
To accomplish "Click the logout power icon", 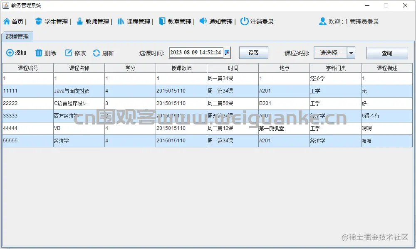I will click(244, 21).
